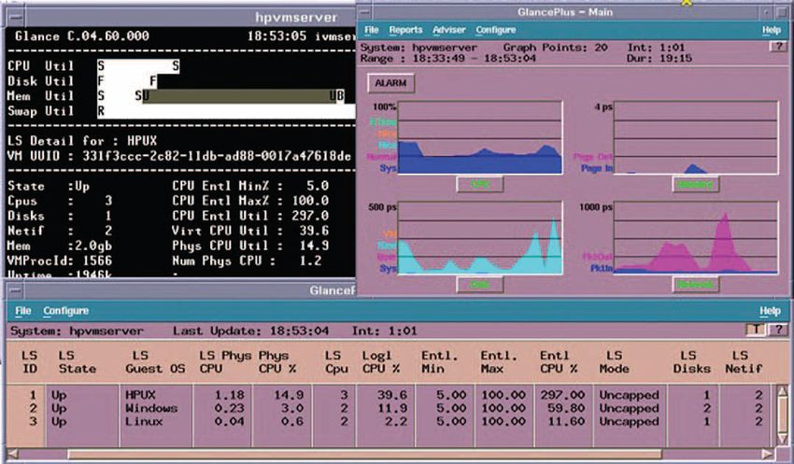Click the 'LS Disks' column header
This screenshot has height=464, width=794.
(x=691, y=362)
